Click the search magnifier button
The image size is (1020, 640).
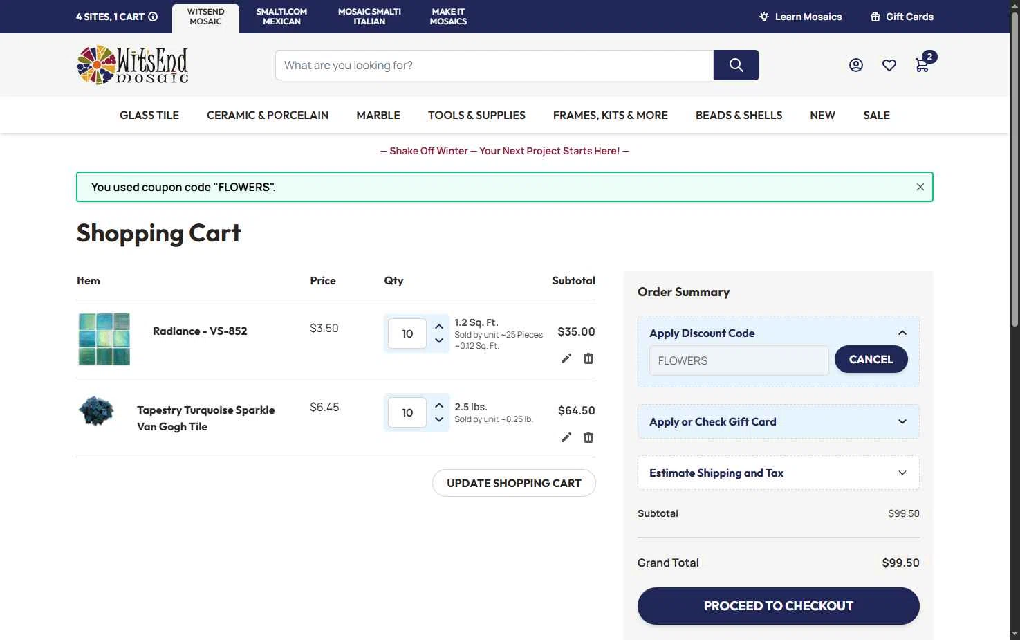click(736, 65)
